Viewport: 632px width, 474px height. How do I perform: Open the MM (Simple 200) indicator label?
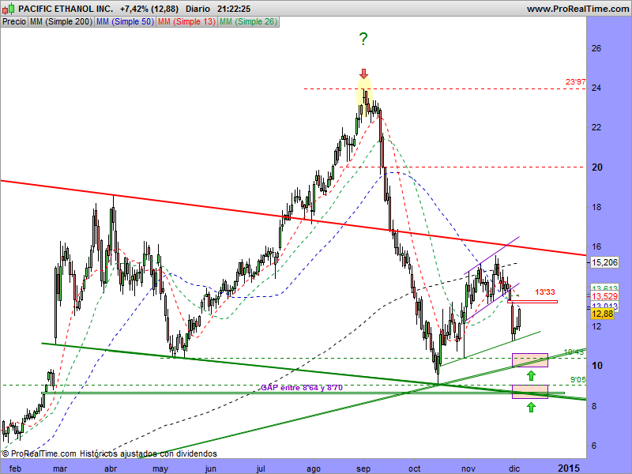(62, 22)
